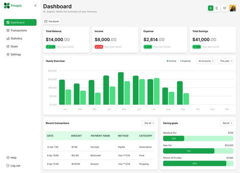The height and width of the screenshot is (173, 240).
Task: Select the $8,000.00 Income value
Action: coord(106,39)
